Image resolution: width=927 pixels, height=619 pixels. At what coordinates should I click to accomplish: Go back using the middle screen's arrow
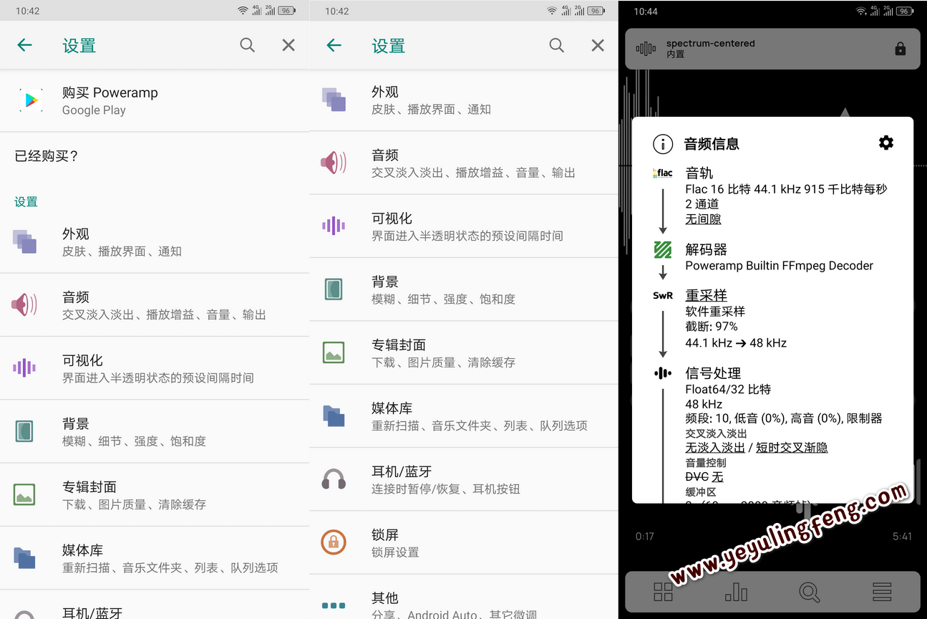coord(334,45)
